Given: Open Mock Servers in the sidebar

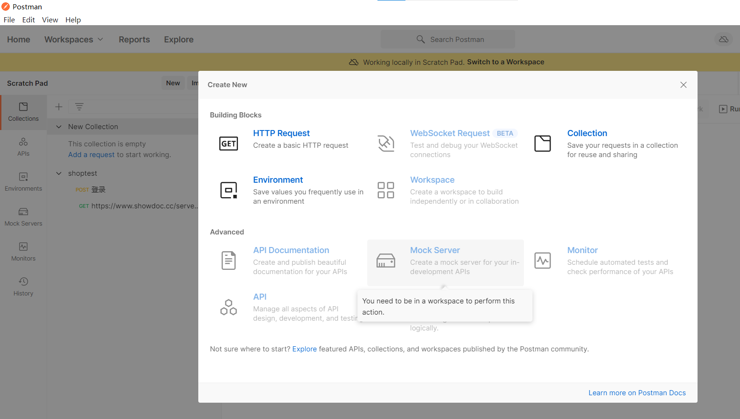Looking at the screenshot, I should coord(23,217).
